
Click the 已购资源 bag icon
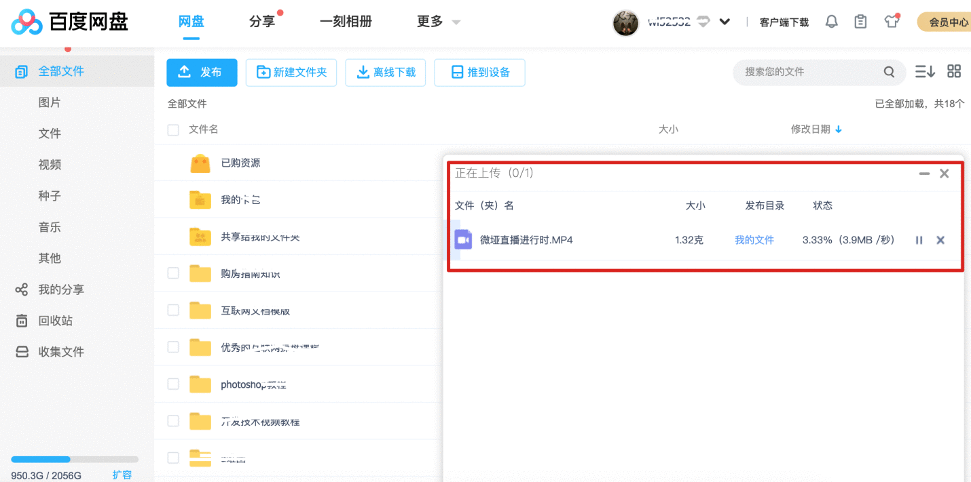click(200, 163)
